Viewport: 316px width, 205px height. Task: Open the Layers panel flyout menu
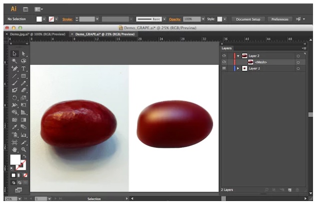coord(304,48)
